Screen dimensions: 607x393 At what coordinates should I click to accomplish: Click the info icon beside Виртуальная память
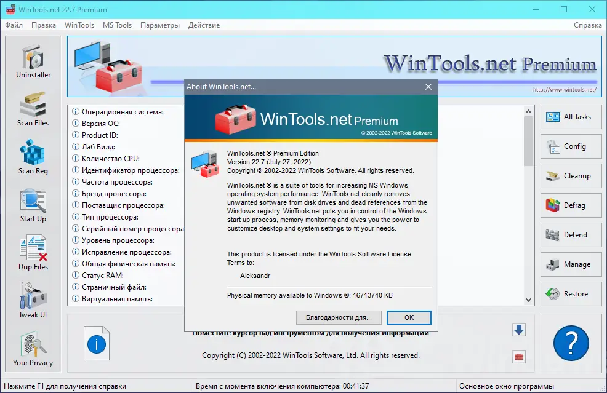click(76, 299)
